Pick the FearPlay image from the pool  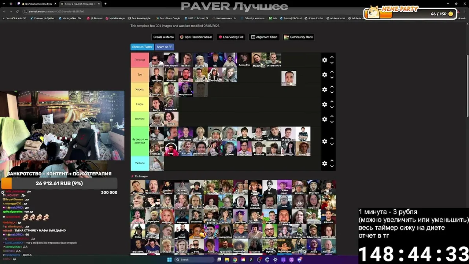point(240,202)
